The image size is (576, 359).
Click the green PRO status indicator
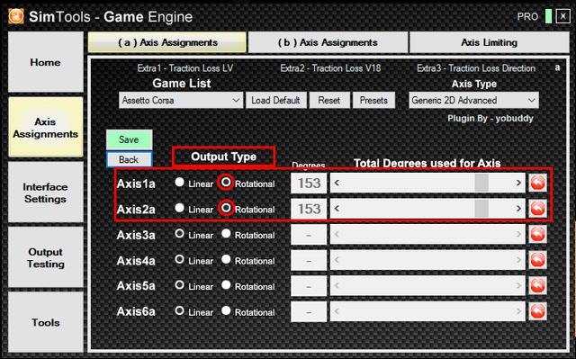(x=548, y=16)
